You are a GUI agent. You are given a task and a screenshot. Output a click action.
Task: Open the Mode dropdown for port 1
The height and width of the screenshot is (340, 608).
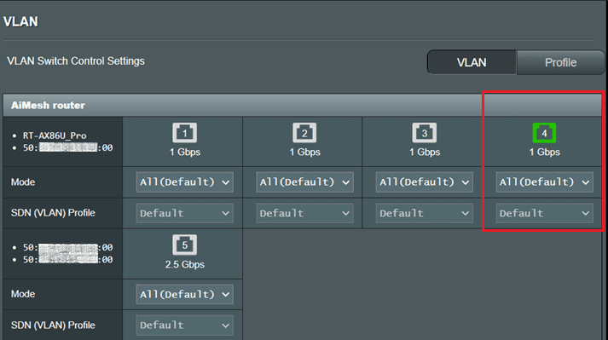184,182
